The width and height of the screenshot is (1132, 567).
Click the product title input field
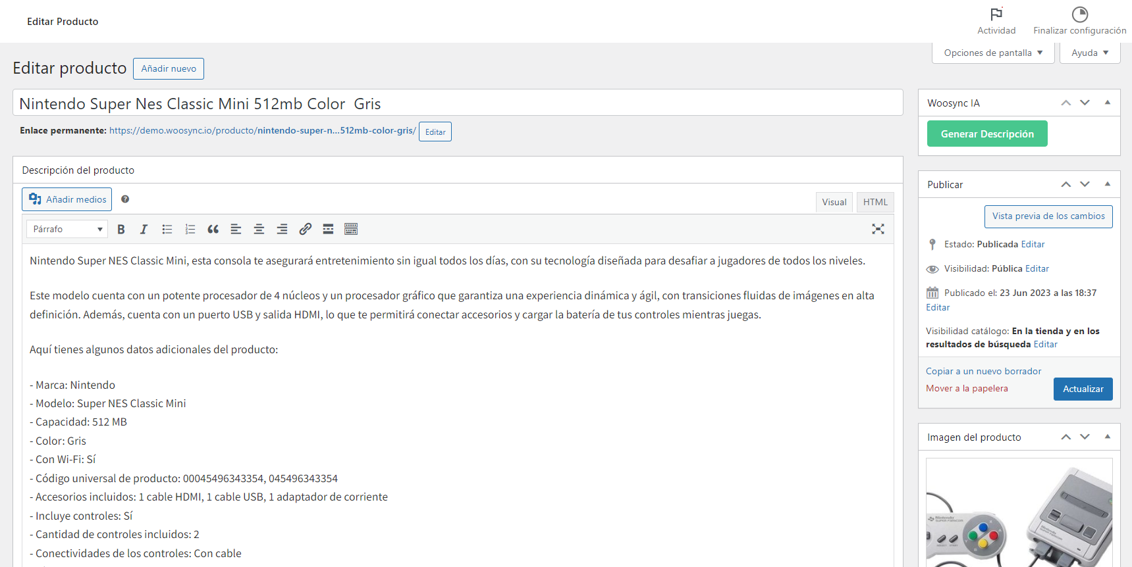click(458, 103)
